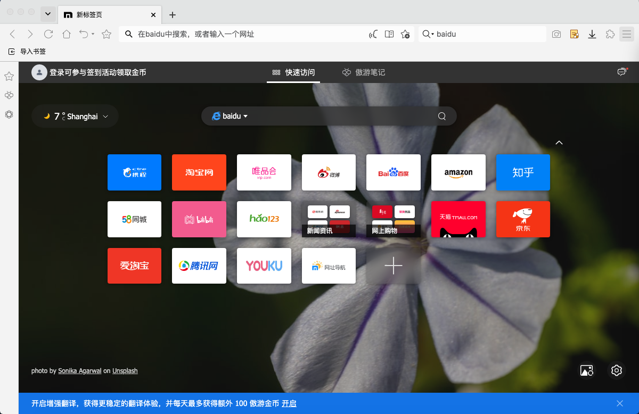The image size is (639, 414).
Task: Open the downloads panel
Action: (x=592, y=34)
